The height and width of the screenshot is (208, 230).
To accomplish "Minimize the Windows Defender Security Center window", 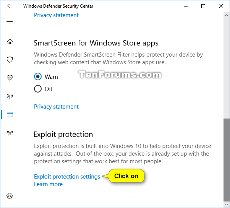I will click(x=186, y=6).
